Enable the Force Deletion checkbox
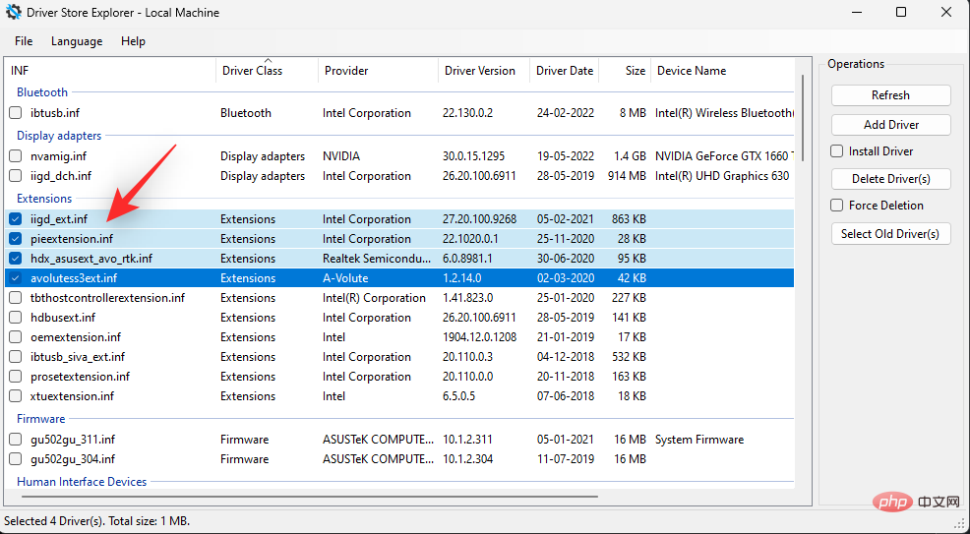The height and width of the screenshot is (534, 970). click(x=836, y=206)
